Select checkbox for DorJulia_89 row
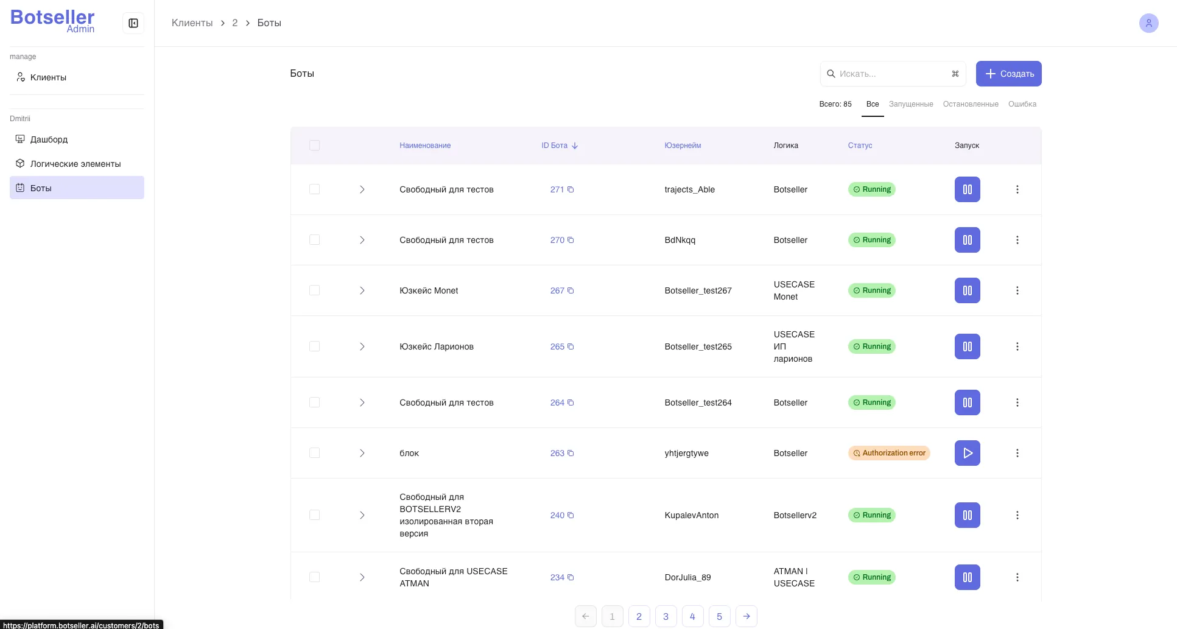The height and width of the screenshot is (629, 1177). [314, 577]
